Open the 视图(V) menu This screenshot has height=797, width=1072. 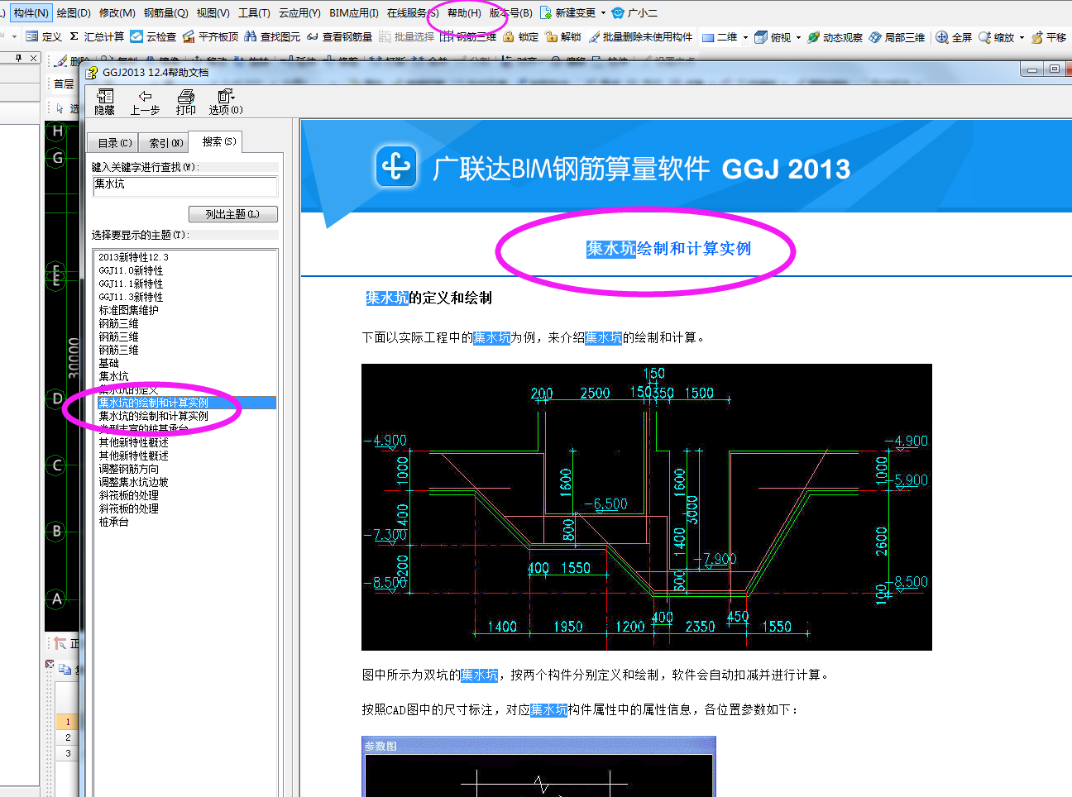pyautogui.click(x=213, y=12)
